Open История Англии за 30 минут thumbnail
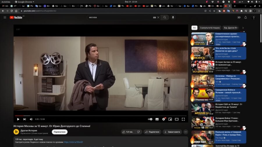262x147 pixels. (x=203, y=67)
